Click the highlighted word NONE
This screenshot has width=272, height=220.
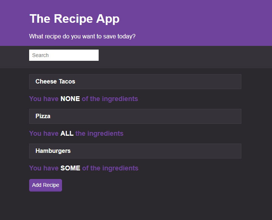pyautogui.click(x=70, y=99)
